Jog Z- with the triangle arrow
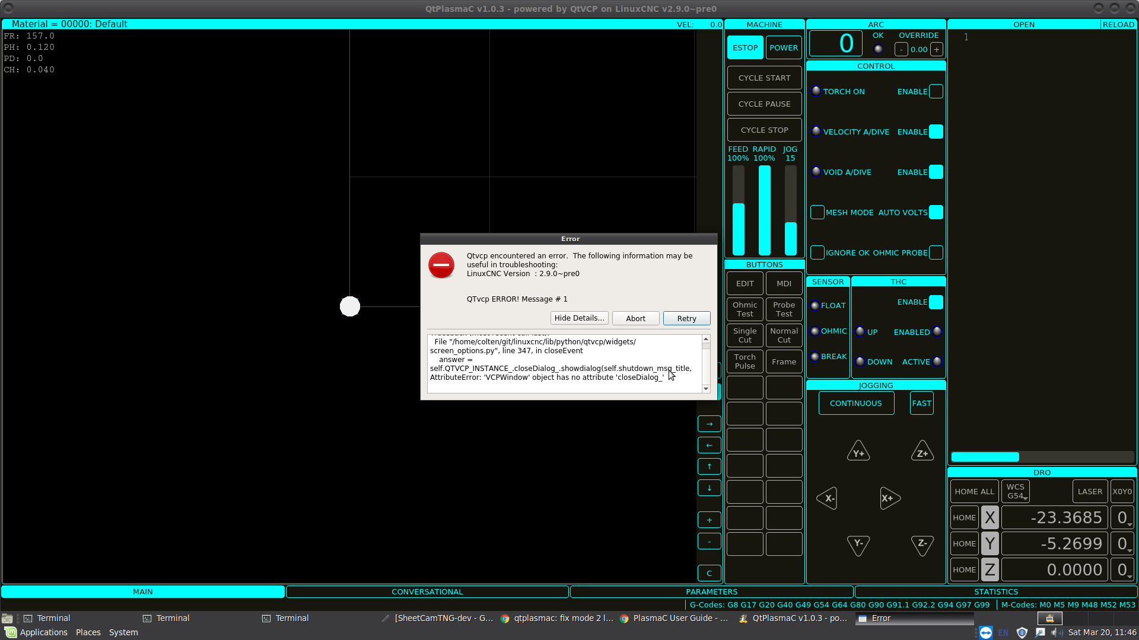Viewport: 1139px width, 640px height. [x=922, y=545]
